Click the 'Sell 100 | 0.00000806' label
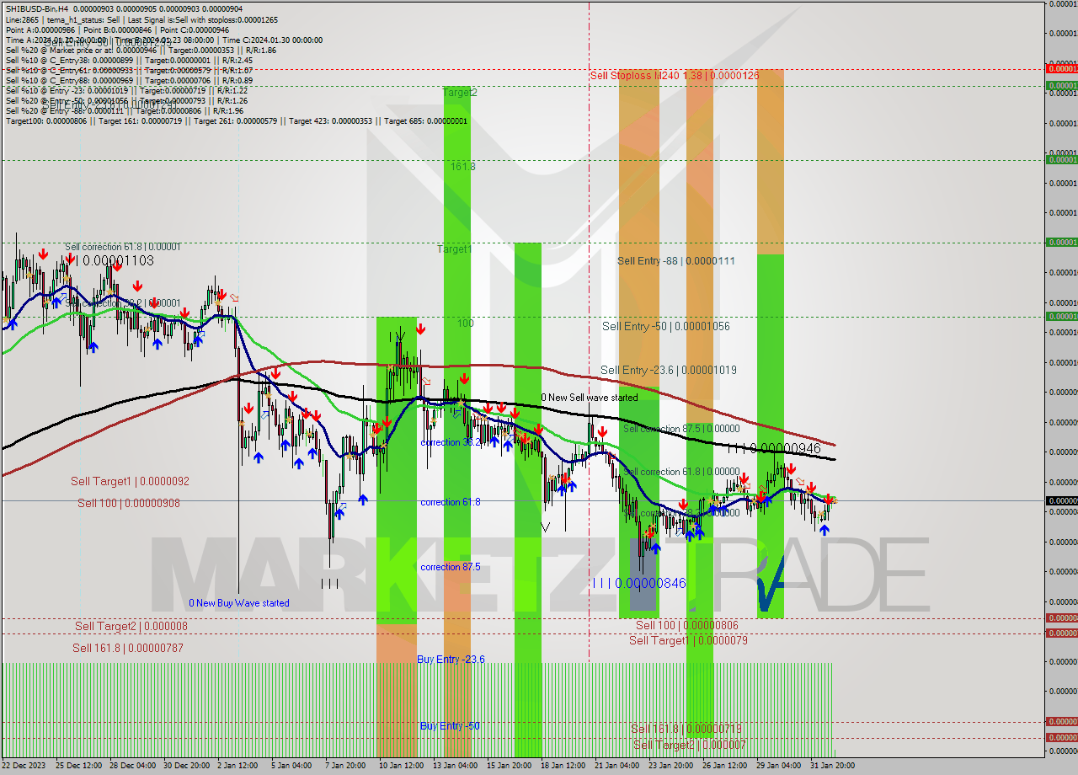This screenshot has width=1078, height=775. pos(687,625)
